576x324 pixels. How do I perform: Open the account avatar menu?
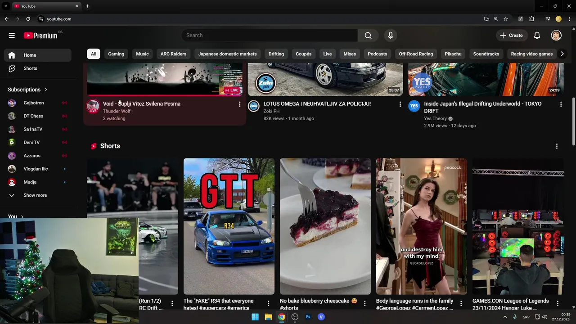pos(556,36)
